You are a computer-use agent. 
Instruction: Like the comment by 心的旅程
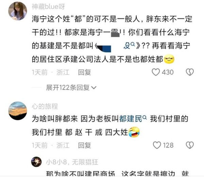pos(157,145)
